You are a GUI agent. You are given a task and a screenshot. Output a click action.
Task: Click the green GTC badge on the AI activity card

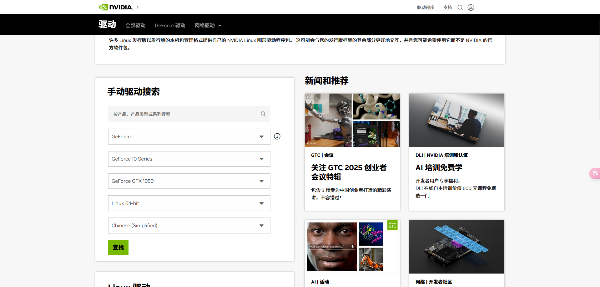pos(392,225)
